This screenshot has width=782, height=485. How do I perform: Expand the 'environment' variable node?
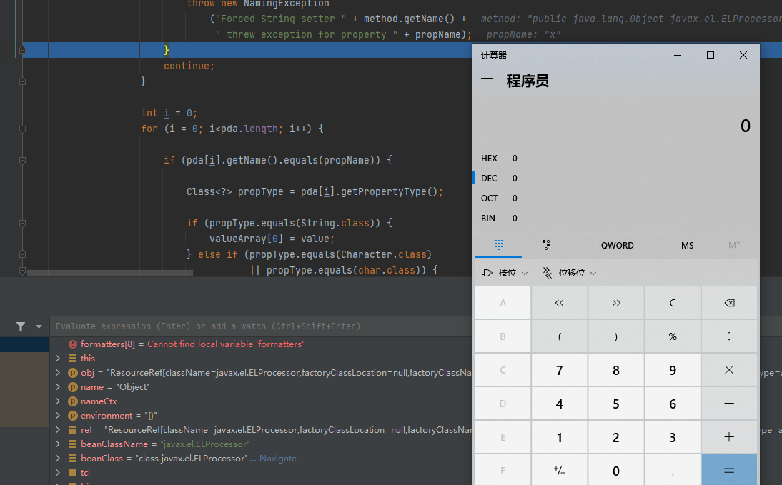coord(58,415)
